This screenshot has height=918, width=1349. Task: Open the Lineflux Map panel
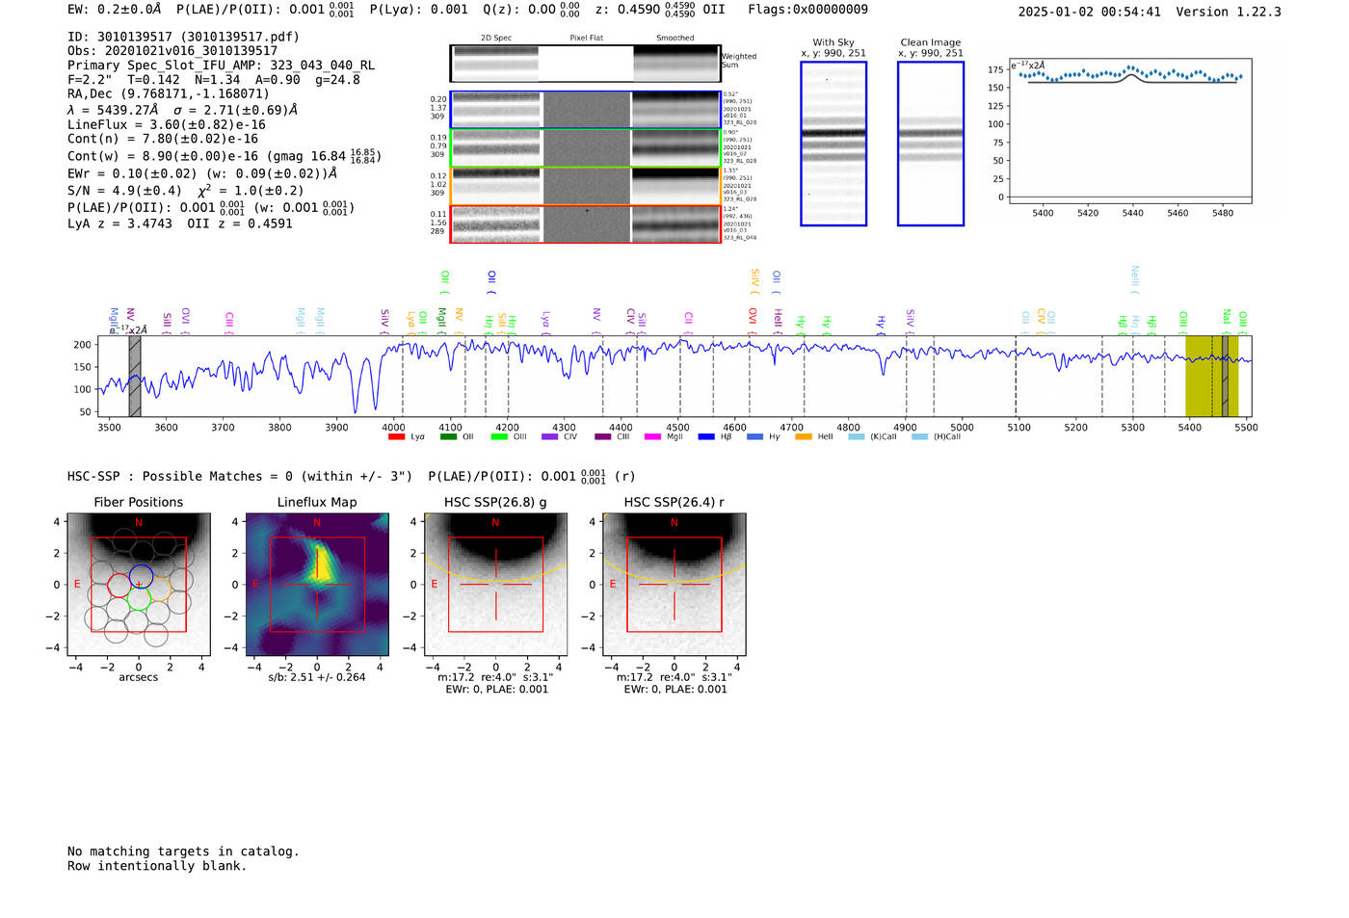pyautogui.click(x=317, y=585)
